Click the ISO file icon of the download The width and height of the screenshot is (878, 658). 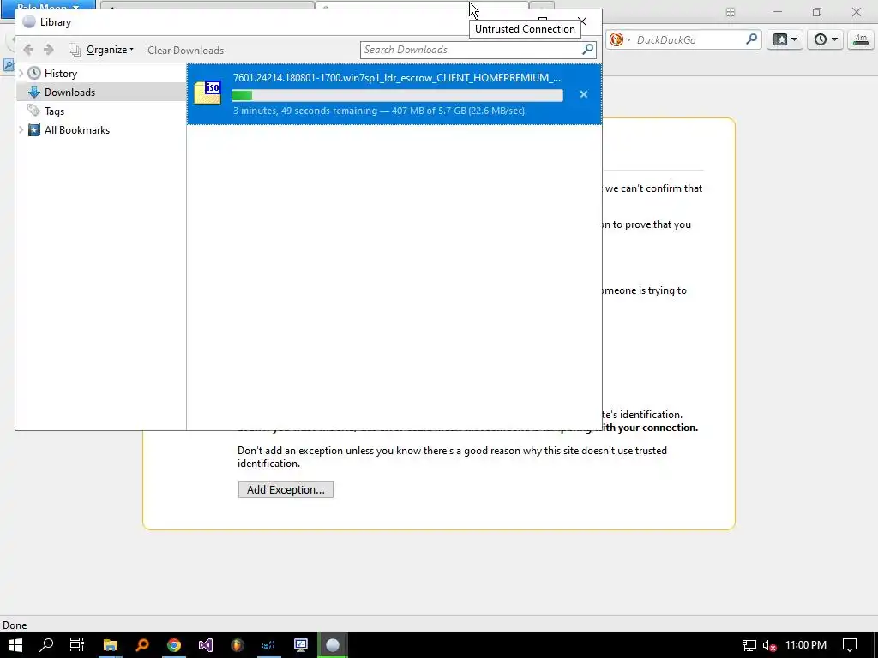[x=207, y=93]
